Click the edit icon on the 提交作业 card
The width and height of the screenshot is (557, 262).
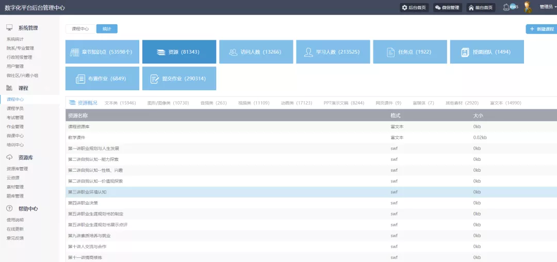[x=155, y=79]
